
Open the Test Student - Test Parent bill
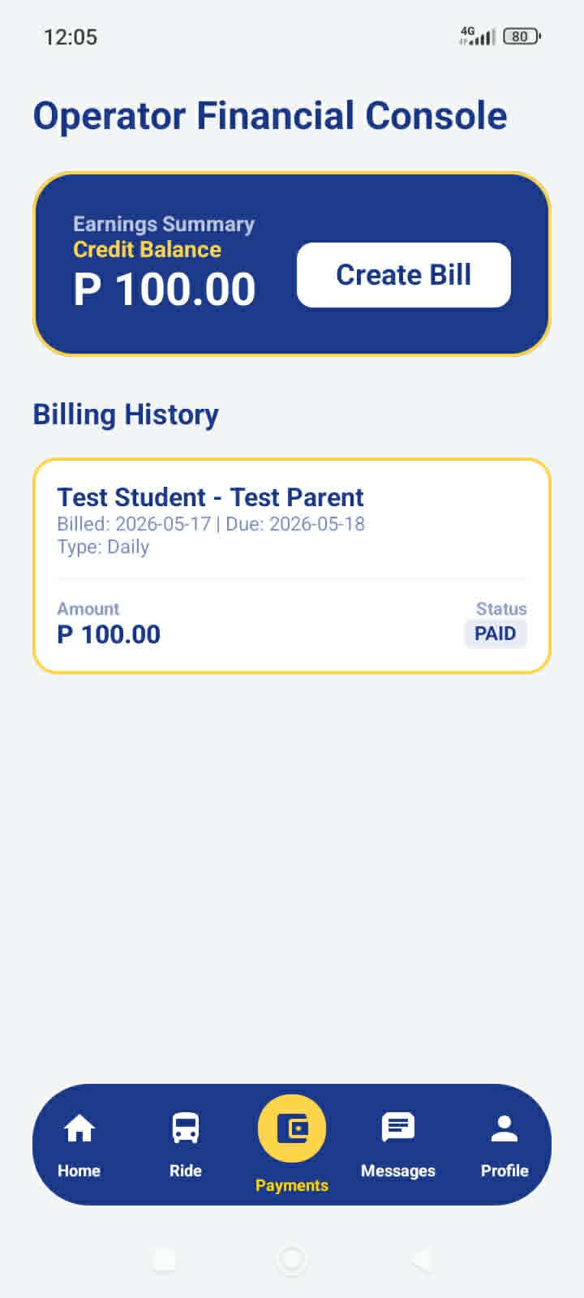tap(292, 566)
